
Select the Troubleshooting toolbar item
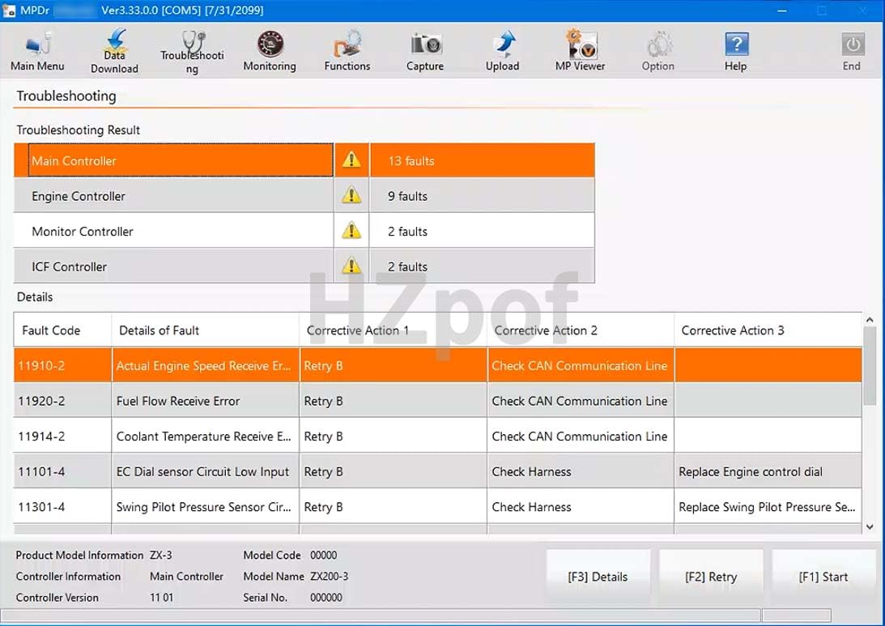coord(191,50)
